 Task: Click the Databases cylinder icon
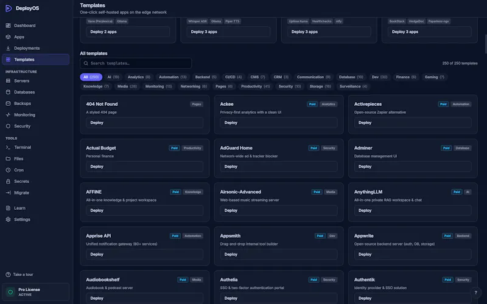[x=8, y=92]
